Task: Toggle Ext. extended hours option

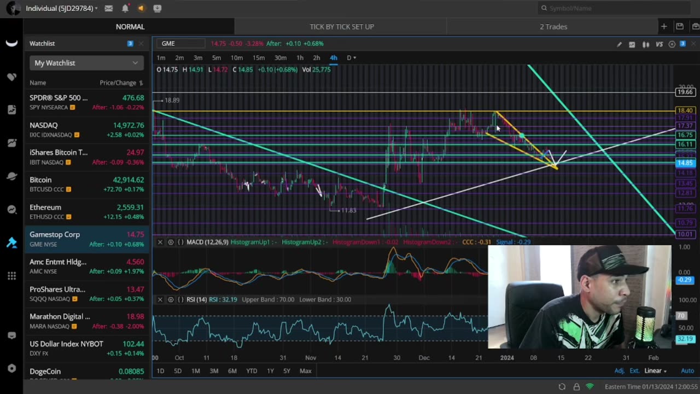Action: (x=634, y=371)
